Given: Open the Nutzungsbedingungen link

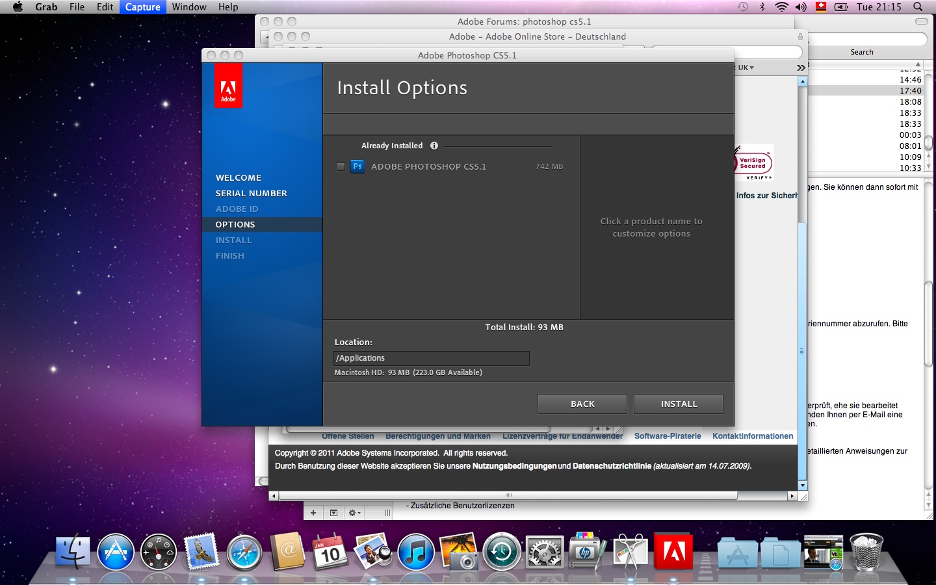Looking at the screenshot, I should click(514, 466).
